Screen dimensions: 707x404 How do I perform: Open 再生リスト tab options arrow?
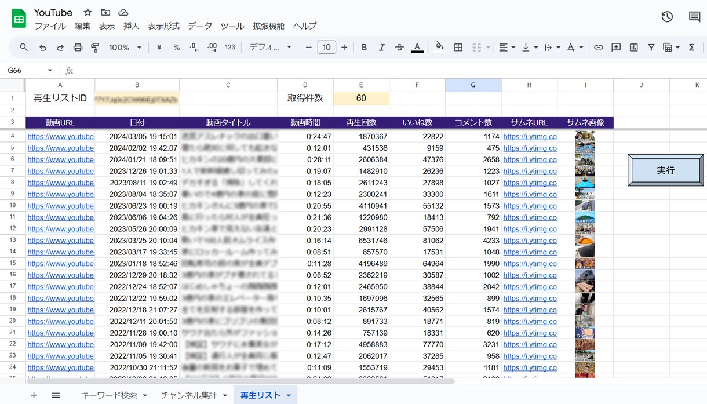(x=289, y=395)
